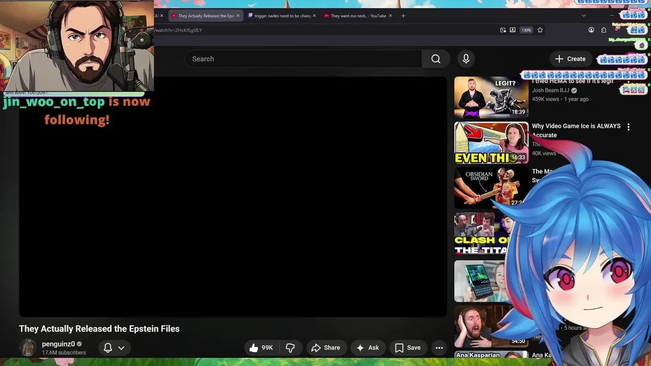Open the handheld phone device video thumbnail
Image resolution: width=651 pixels, height=366 pixels.
481,281
